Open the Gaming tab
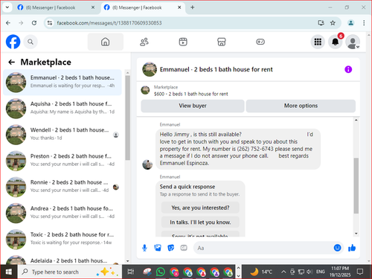 pos(260,42)
